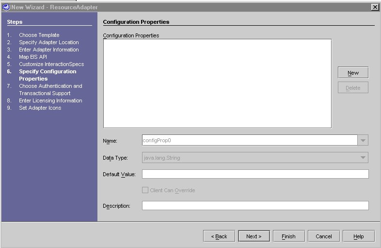
Task: Click the Name field showing configProp0
Action: (250, 140)
